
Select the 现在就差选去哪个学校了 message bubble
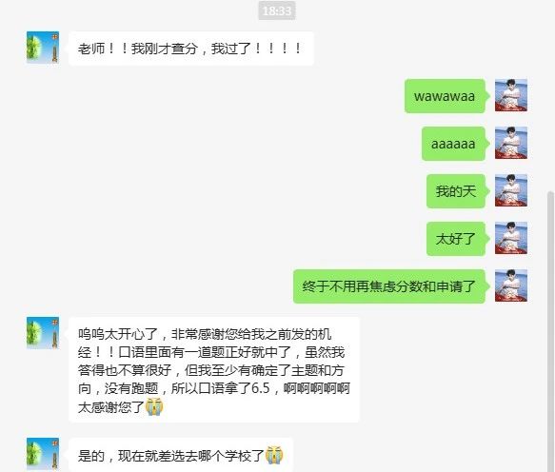click(x=181, y=455)
